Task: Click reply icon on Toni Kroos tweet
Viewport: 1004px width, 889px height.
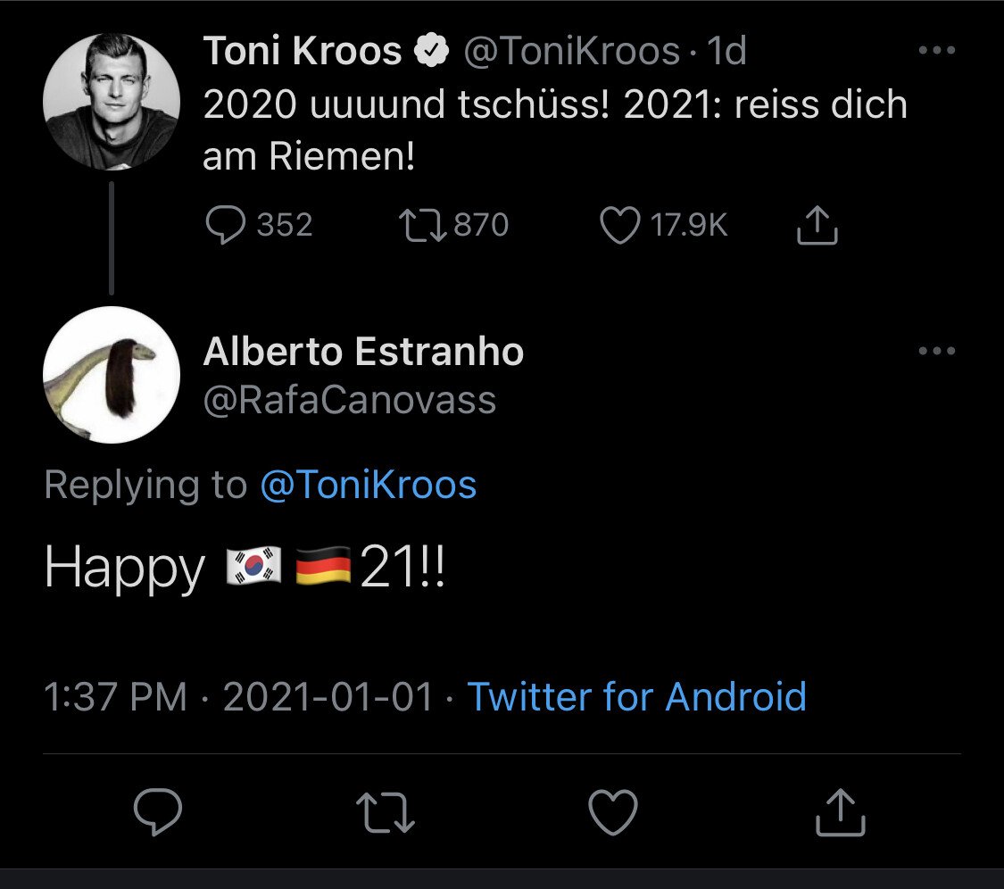Action: coord(225,226)
